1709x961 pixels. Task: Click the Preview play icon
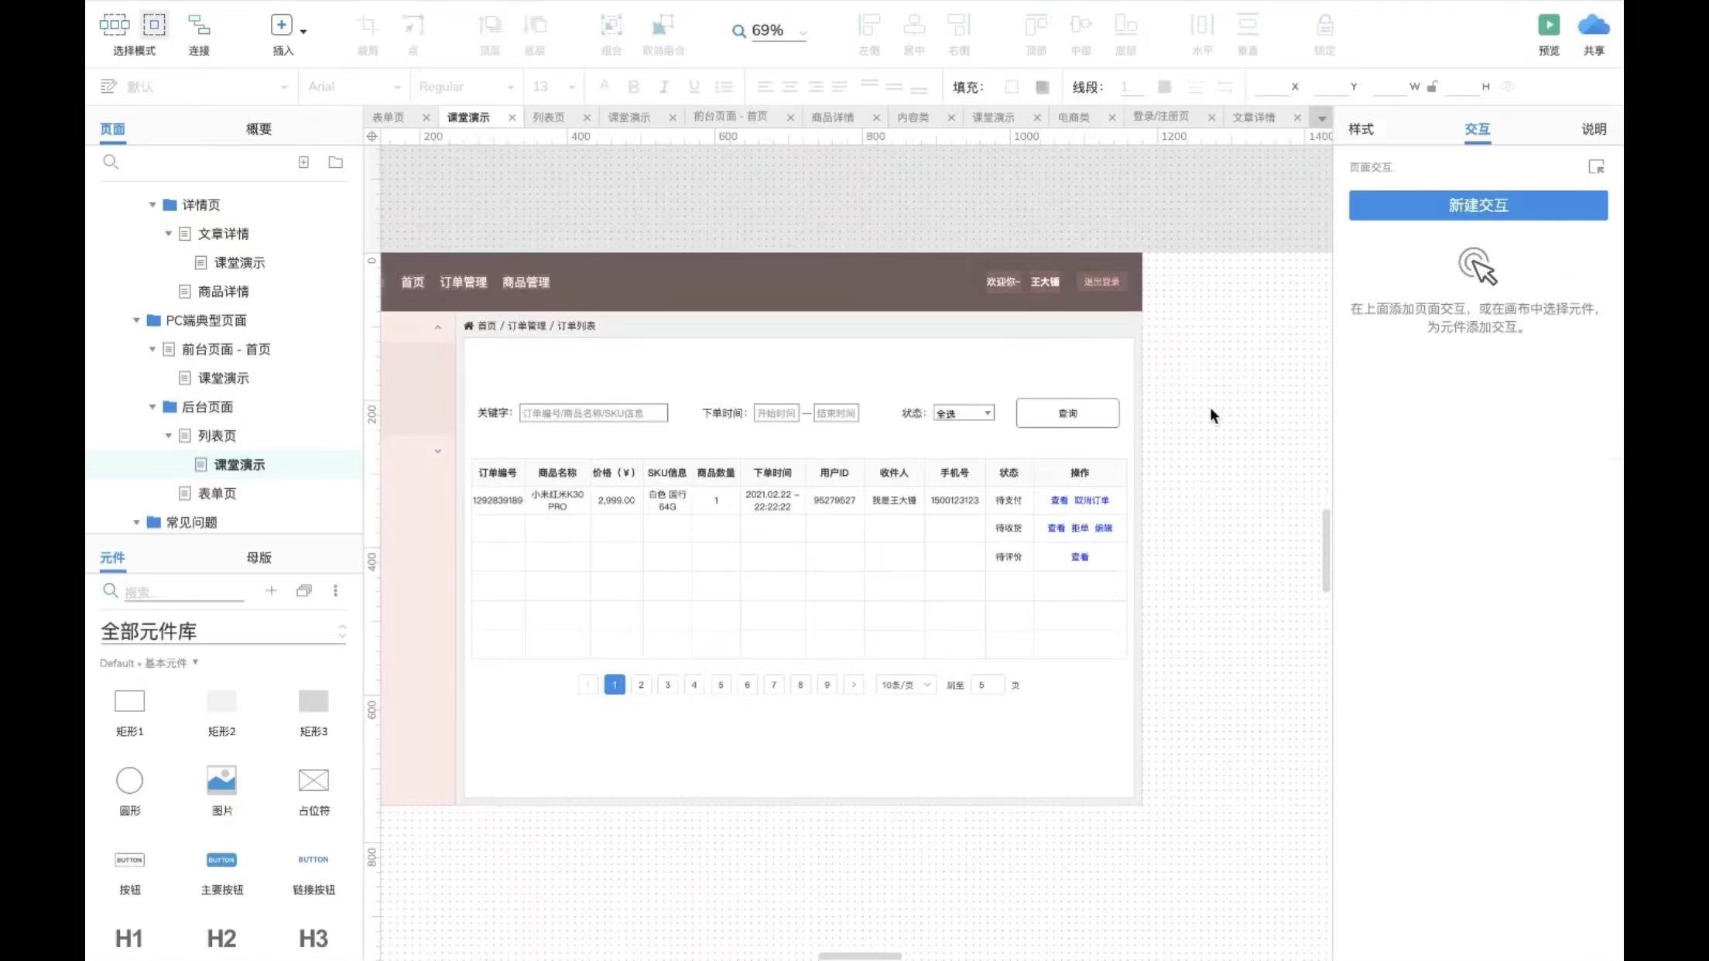pyautogui.click(x=1548, y=26)
